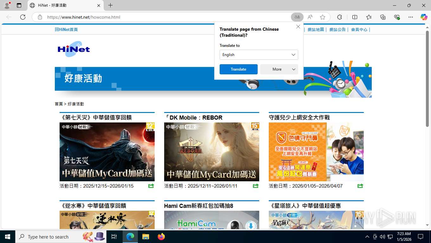Open the 《第七天災》中華儲值享回饋 title
Screen dimensions: 431x243
pyautogui.click(x=96, y=117)
